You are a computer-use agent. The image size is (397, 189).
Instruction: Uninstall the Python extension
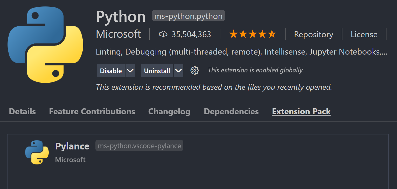(x=157, y=70)
